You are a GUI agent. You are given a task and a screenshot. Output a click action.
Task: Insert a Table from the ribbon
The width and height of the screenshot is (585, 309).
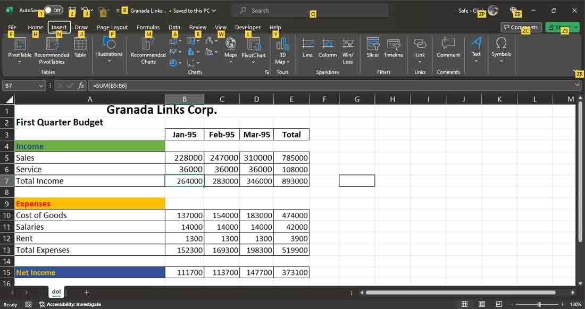(80, 47)
